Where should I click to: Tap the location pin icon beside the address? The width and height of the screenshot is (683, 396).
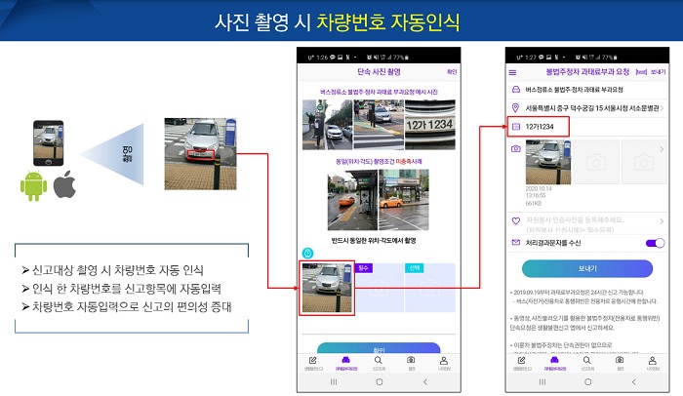(514, 107)
